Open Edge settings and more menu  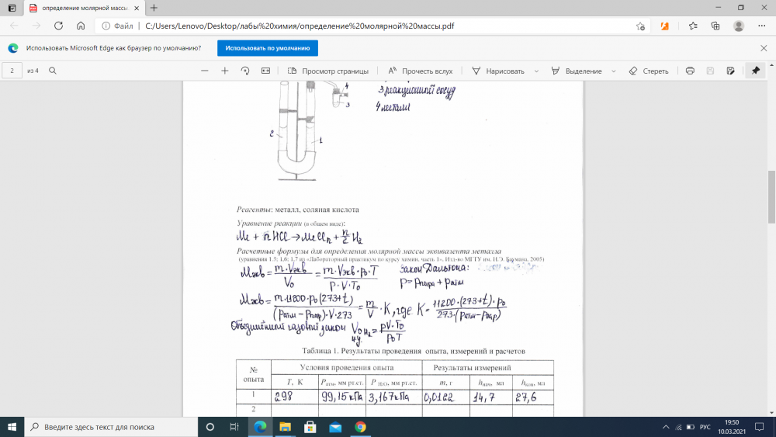click(x=762, y=26)
